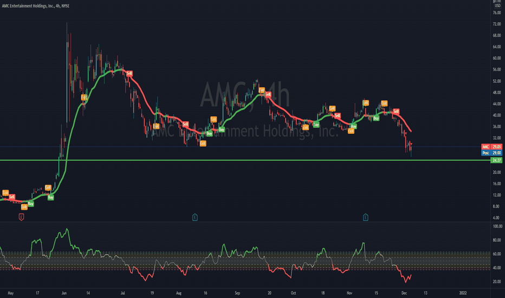This screenshot has height=298, width=505.
Task: Click the 13 date label after Dec
Action: [425, 293]
